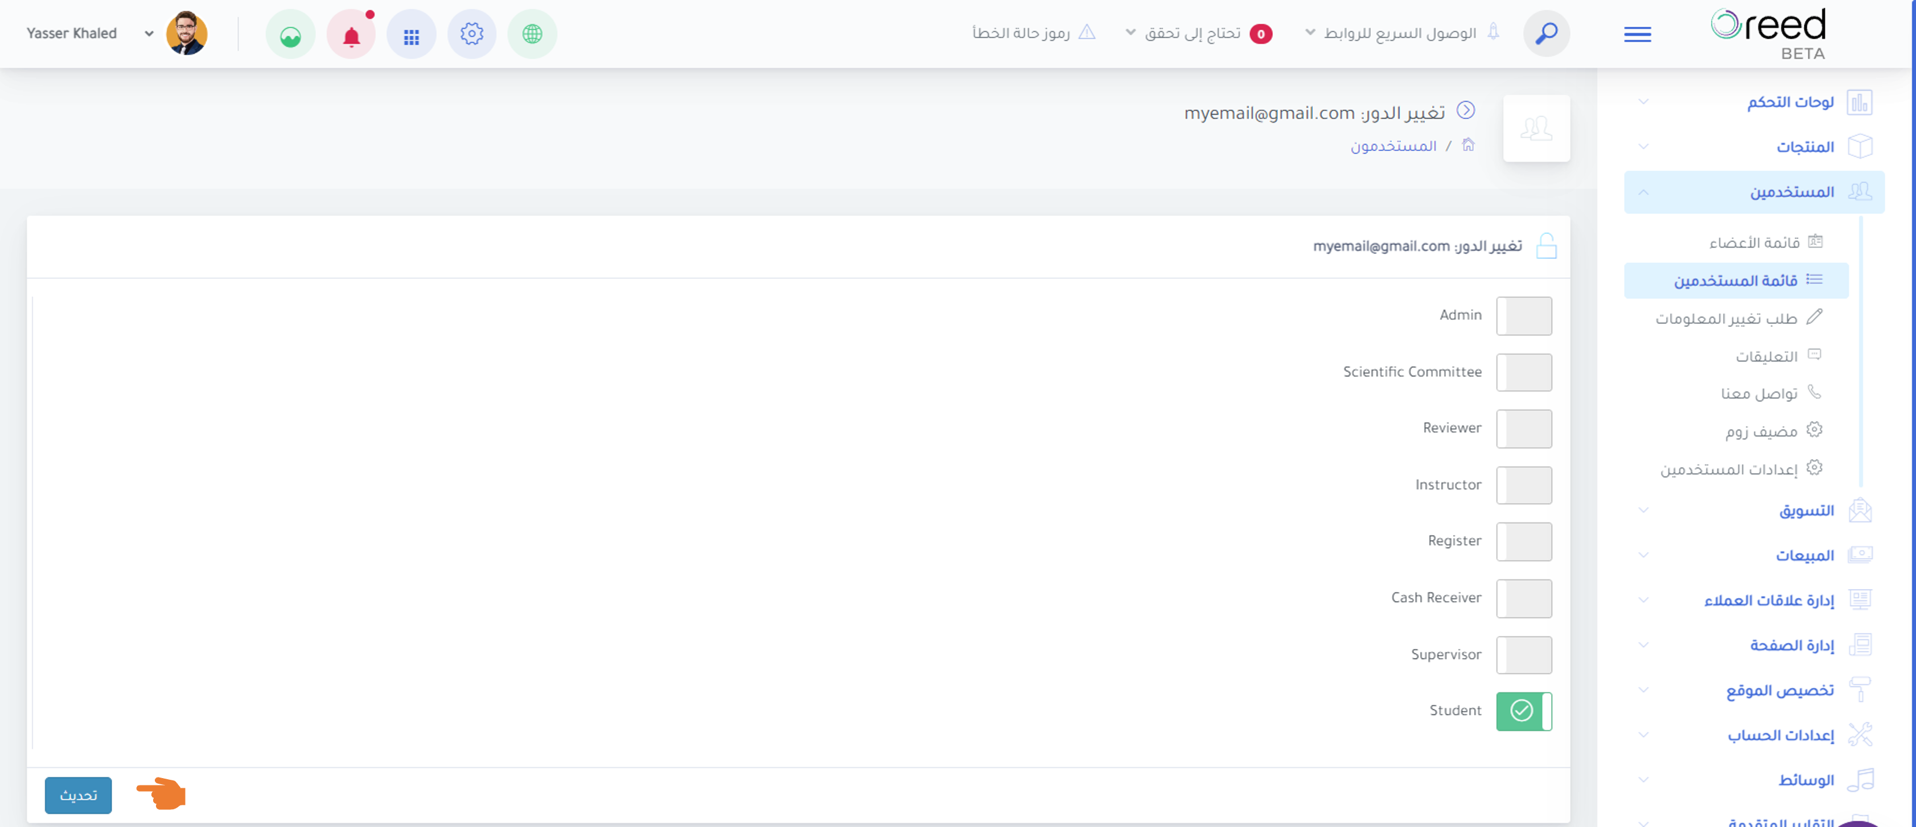Click the home breadcrumb icon
1916x827 pixels.
coord(1467,144)
